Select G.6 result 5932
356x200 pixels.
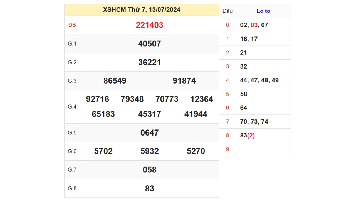149,151
